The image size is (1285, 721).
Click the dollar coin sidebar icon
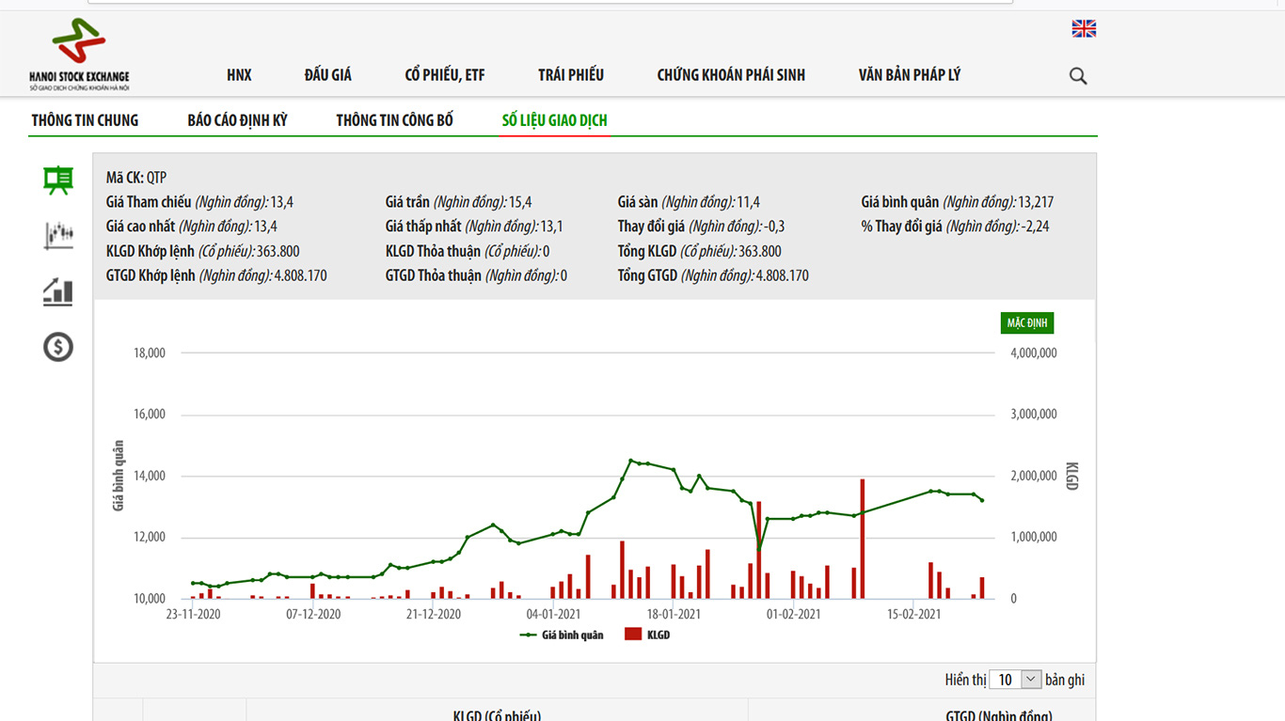tap(58, 347)
